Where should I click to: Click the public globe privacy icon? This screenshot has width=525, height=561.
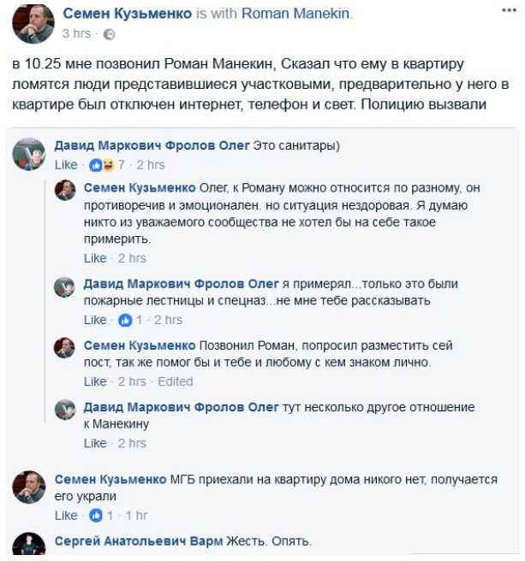(109, 34)
